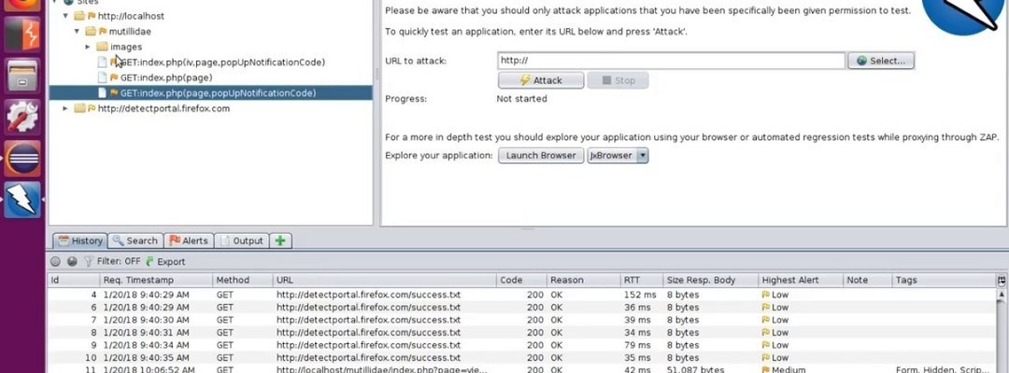Select GET:index.php(iv,page,popUpNotificationCode) tree node
Viewport: 1009px width, 373px height.
[222, 62]
